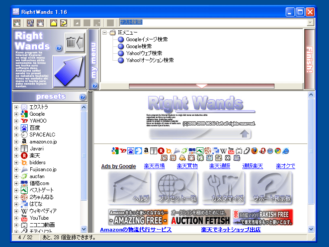Click the Baidu paw icon in web icon row
This screenshot has height=247, width=329.
tap(130, 151)
